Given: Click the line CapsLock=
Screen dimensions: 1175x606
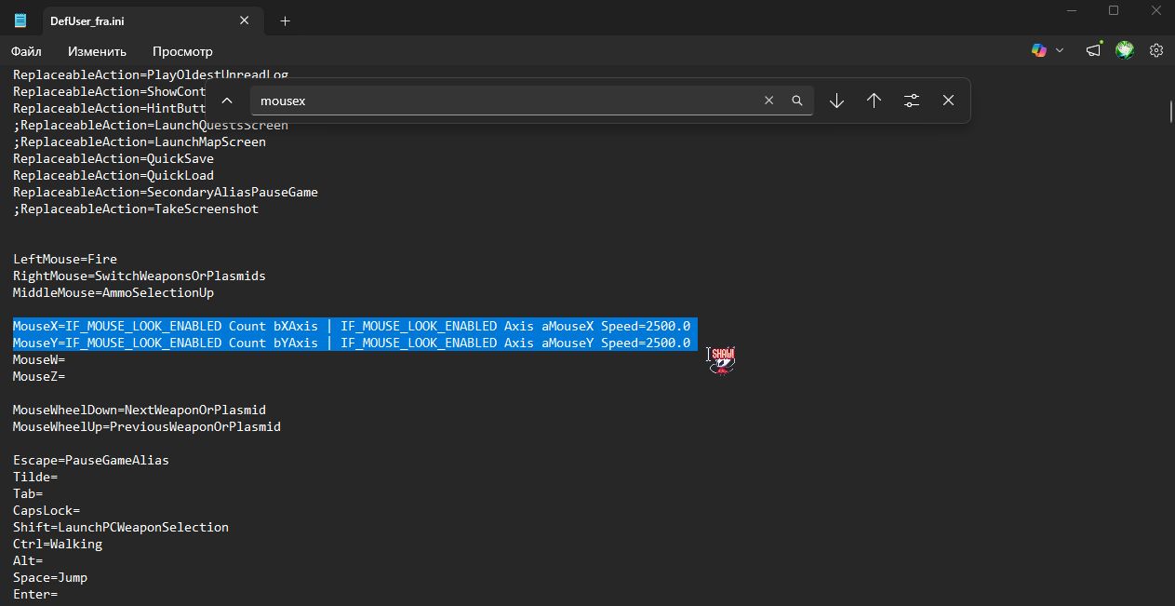Looking at the screenshot, I should [47, 510].
